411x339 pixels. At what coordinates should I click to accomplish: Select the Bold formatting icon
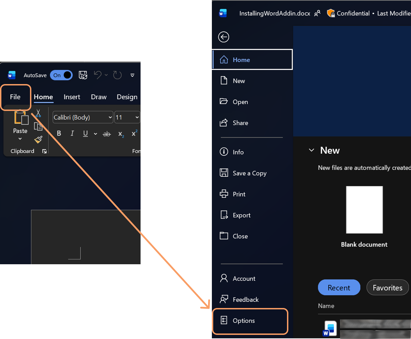pyautogui.click(x=59, y=133)
